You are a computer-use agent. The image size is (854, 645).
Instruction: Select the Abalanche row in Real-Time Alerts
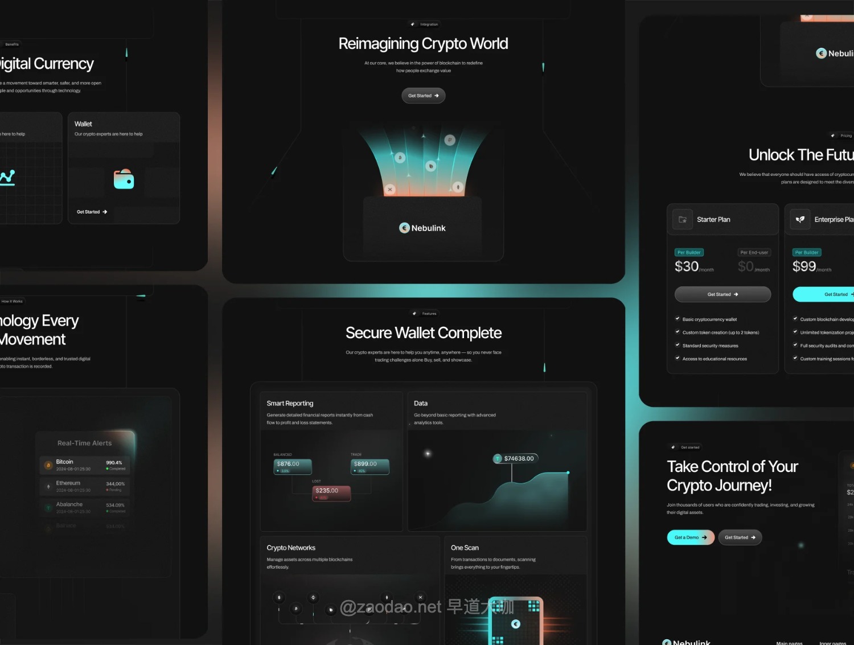(x=85, y=507)
